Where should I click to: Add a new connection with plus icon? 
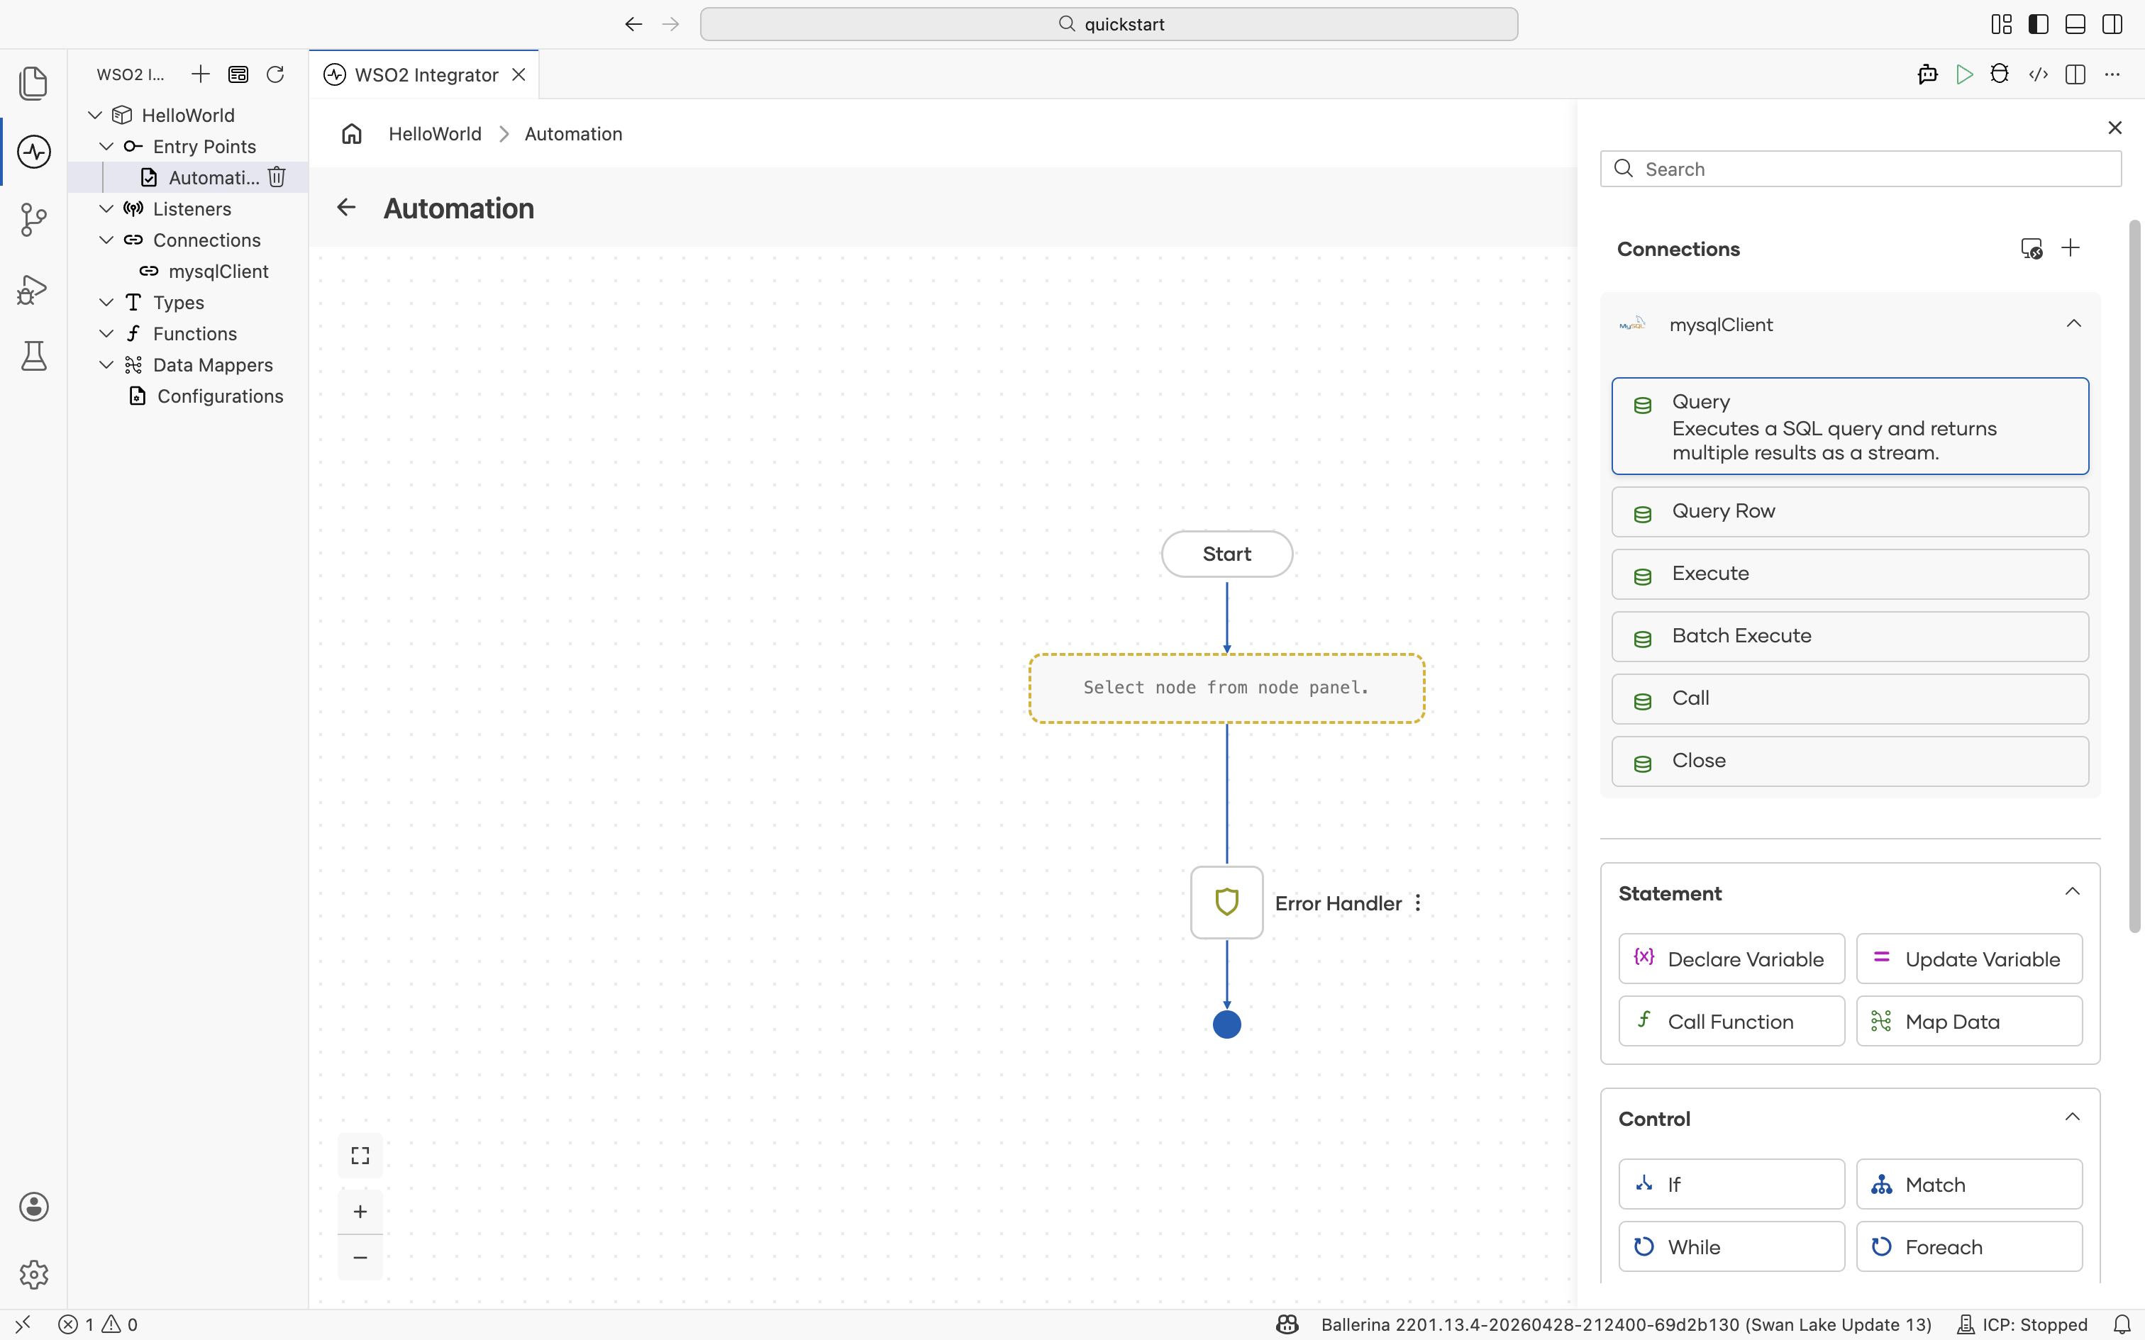pyautogui.click(x=2071, y=248)
